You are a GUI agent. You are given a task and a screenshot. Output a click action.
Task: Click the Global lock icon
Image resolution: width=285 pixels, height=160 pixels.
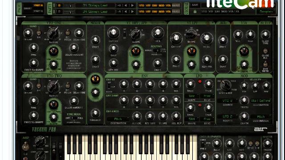pyautogui.click(x=195, y=12)
